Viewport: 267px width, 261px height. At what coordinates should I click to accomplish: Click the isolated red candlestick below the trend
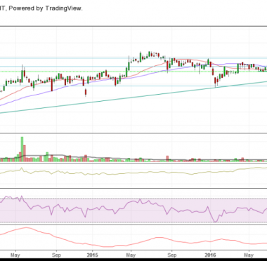(86, 93)
